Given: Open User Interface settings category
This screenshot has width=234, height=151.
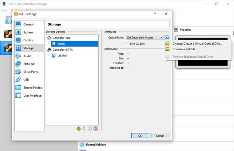Looking at the screenshot, I should pos(29,96).
